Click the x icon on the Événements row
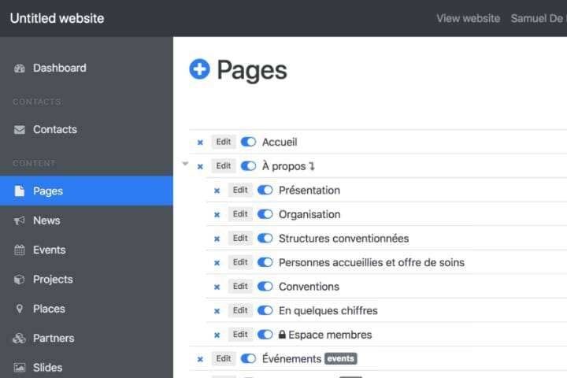The height and width of the screenshot is (378, 567). pyautogui.click(x=200, y=359)
